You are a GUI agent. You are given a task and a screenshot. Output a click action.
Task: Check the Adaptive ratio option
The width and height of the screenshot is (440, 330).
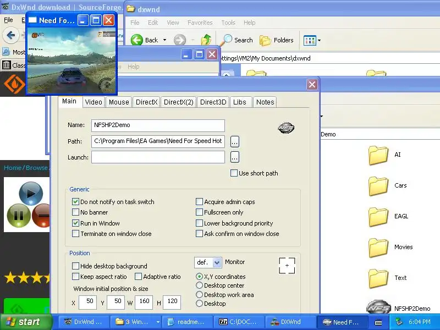tap(139, 277)
